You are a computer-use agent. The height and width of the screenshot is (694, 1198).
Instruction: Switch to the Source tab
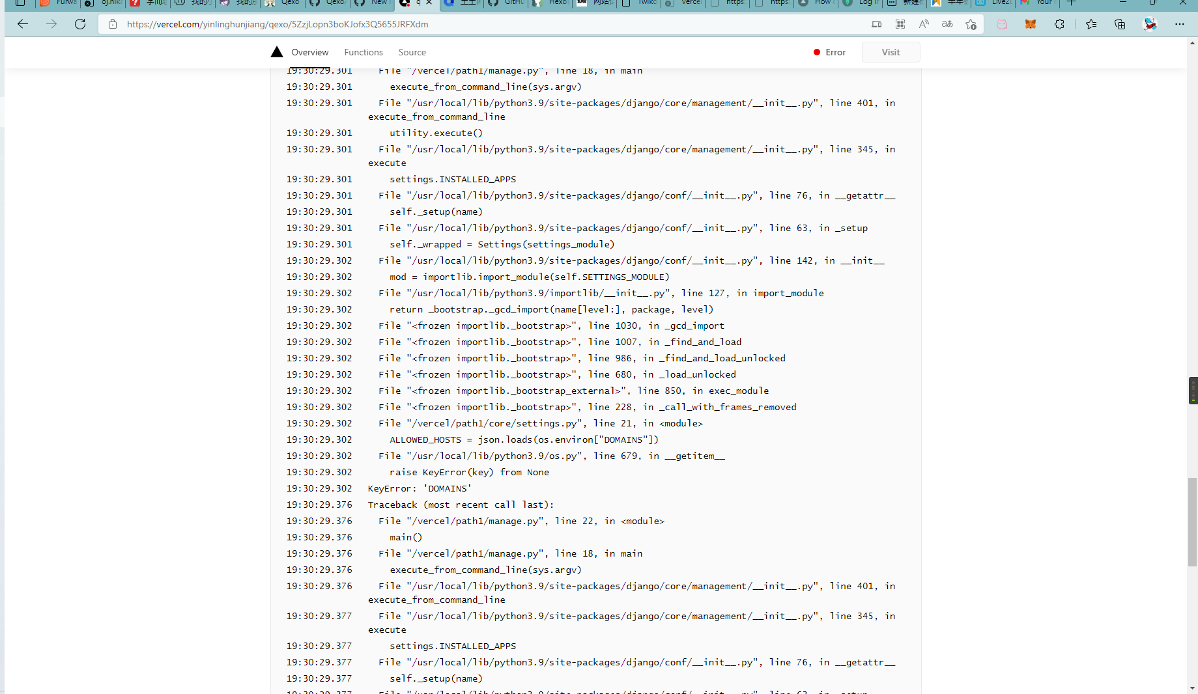pos(412,52)
